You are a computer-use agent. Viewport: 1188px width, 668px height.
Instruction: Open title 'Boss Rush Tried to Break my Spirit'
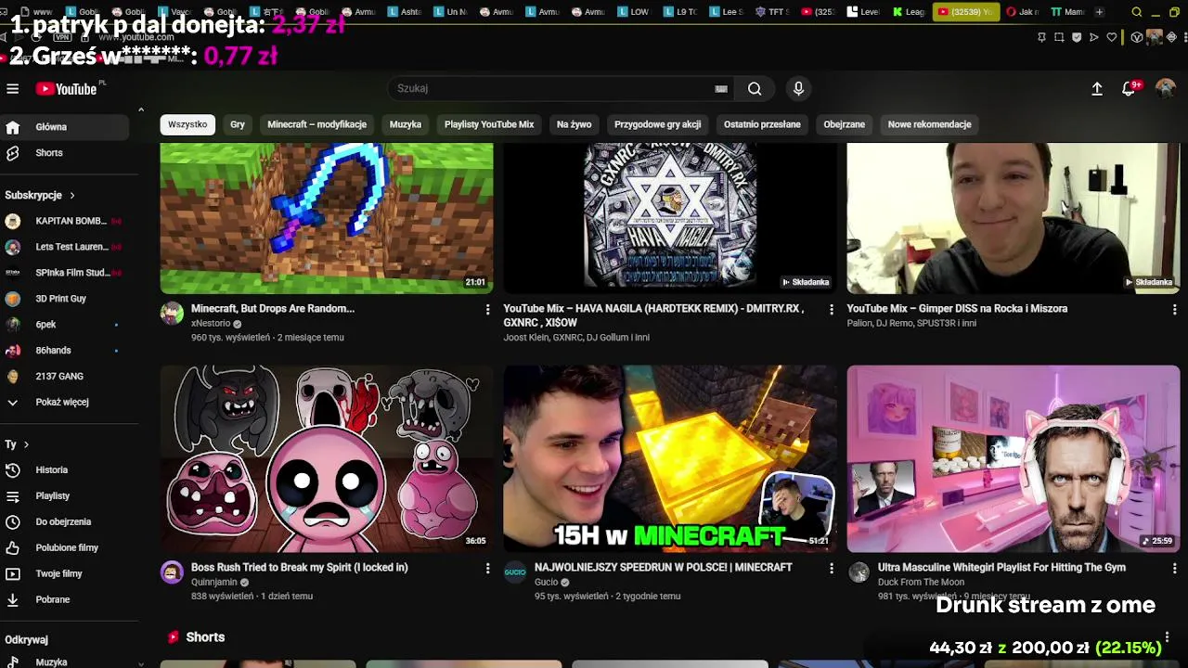300,568
